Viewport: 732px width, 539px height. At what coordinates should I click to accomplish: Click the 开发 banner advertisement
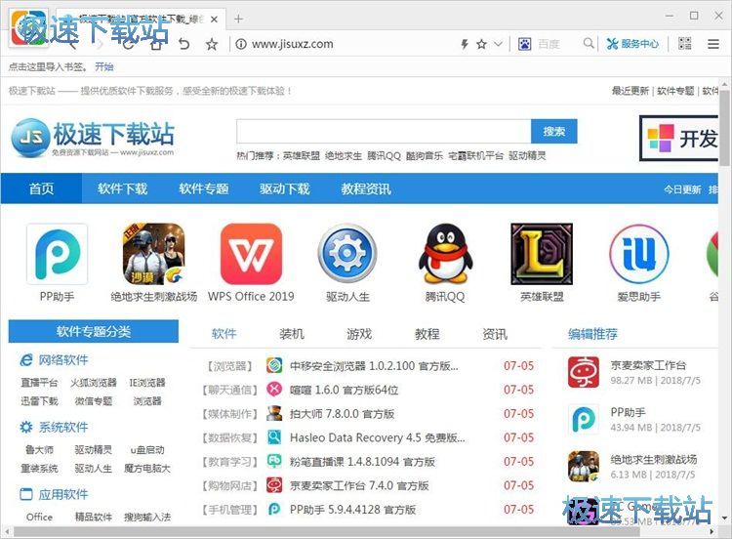pyautogui.click(x=678, y=139)
